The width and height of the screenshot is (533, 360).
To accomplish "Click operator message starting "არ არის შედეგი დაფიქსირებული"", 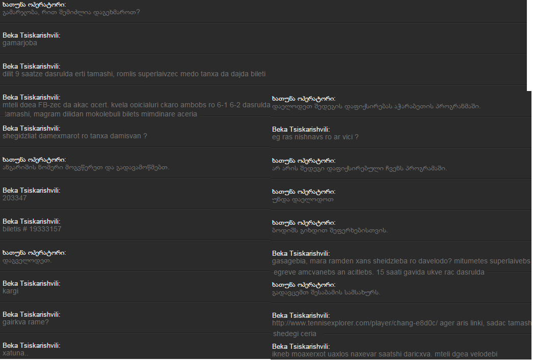I will click(x=359, y=168).
